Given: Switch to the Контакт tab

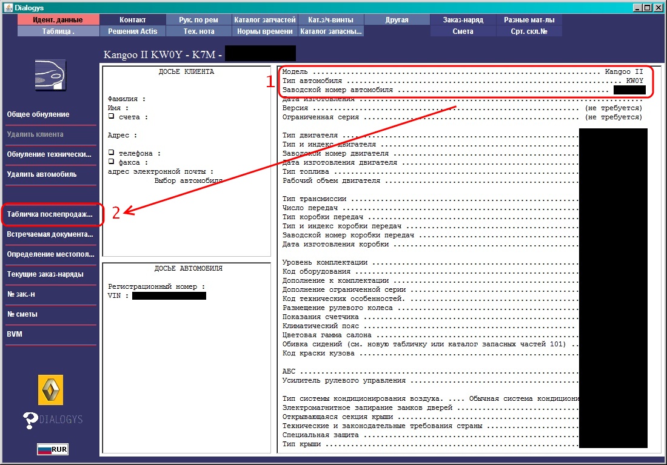Looking at the screenshot, I should click(132, 19).
